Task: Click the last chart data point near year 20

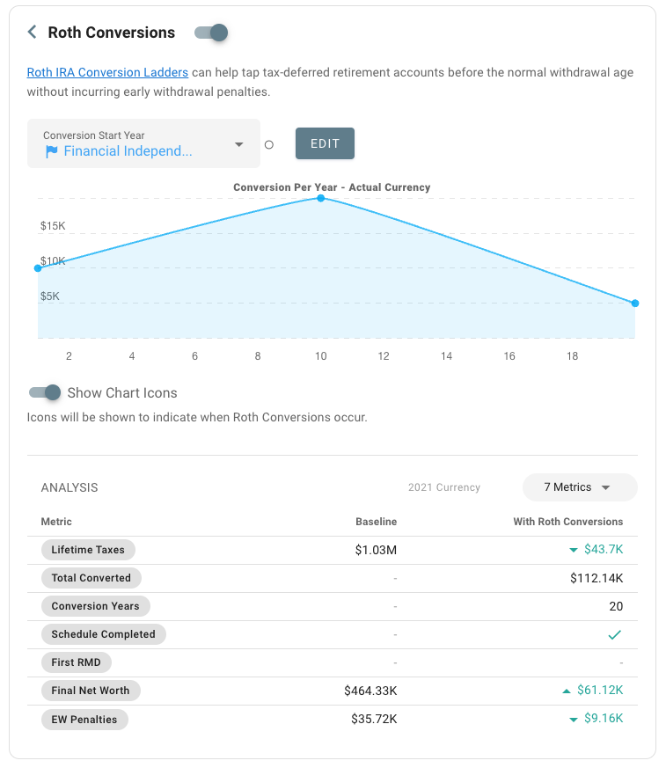Action: [634, 303]
